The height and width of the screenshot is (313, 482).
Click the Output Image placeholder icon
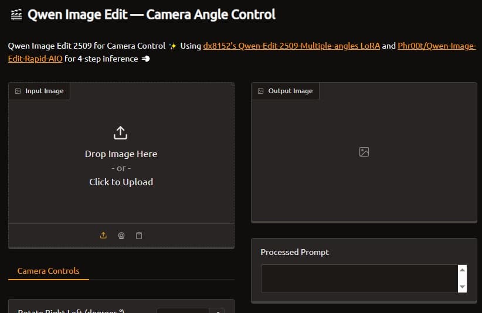(364, 152)
